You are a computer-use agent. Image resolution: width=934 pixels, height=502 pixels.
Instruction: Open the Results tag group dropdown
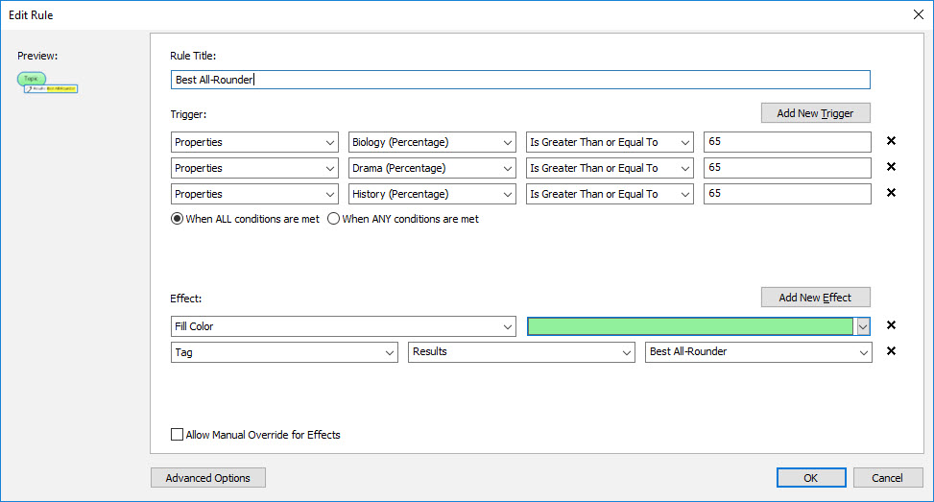(521, 352)
